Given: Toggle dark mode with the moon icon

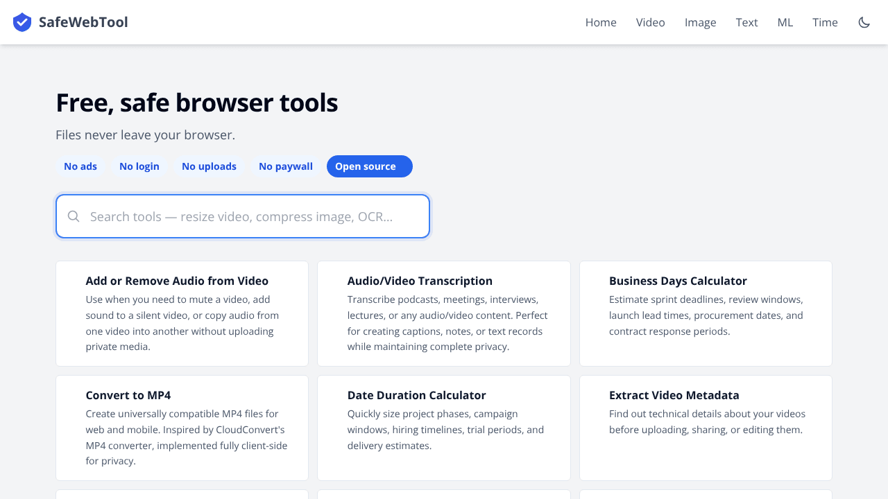Looking at the screenshot, I should point(864,22).
